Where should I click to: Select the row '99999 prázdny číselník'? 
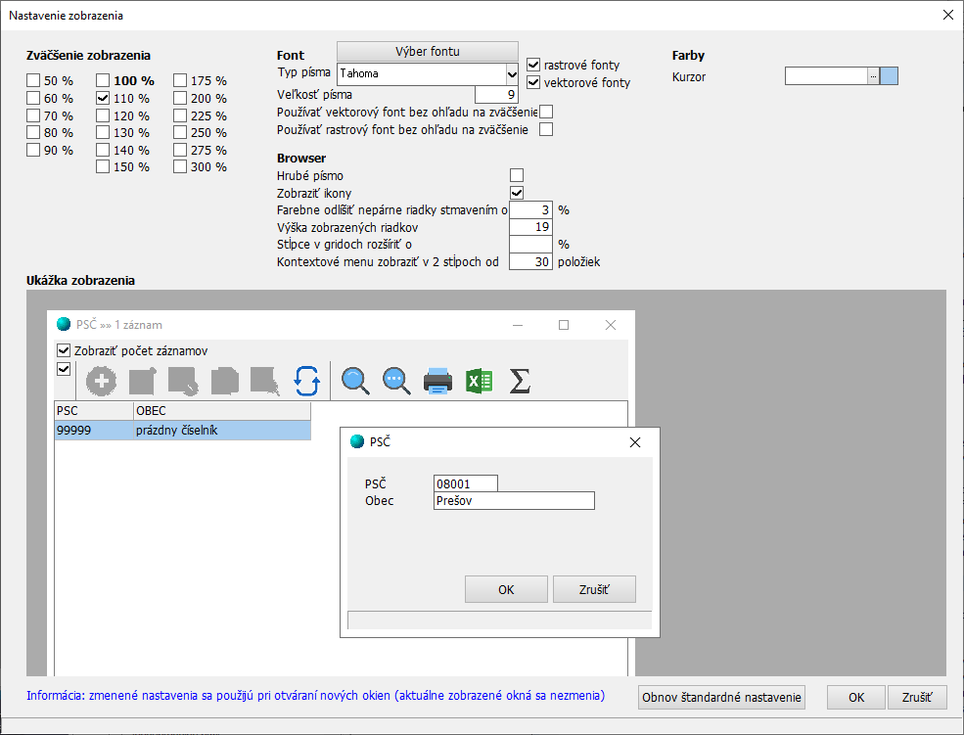click(x=182, y=431)
